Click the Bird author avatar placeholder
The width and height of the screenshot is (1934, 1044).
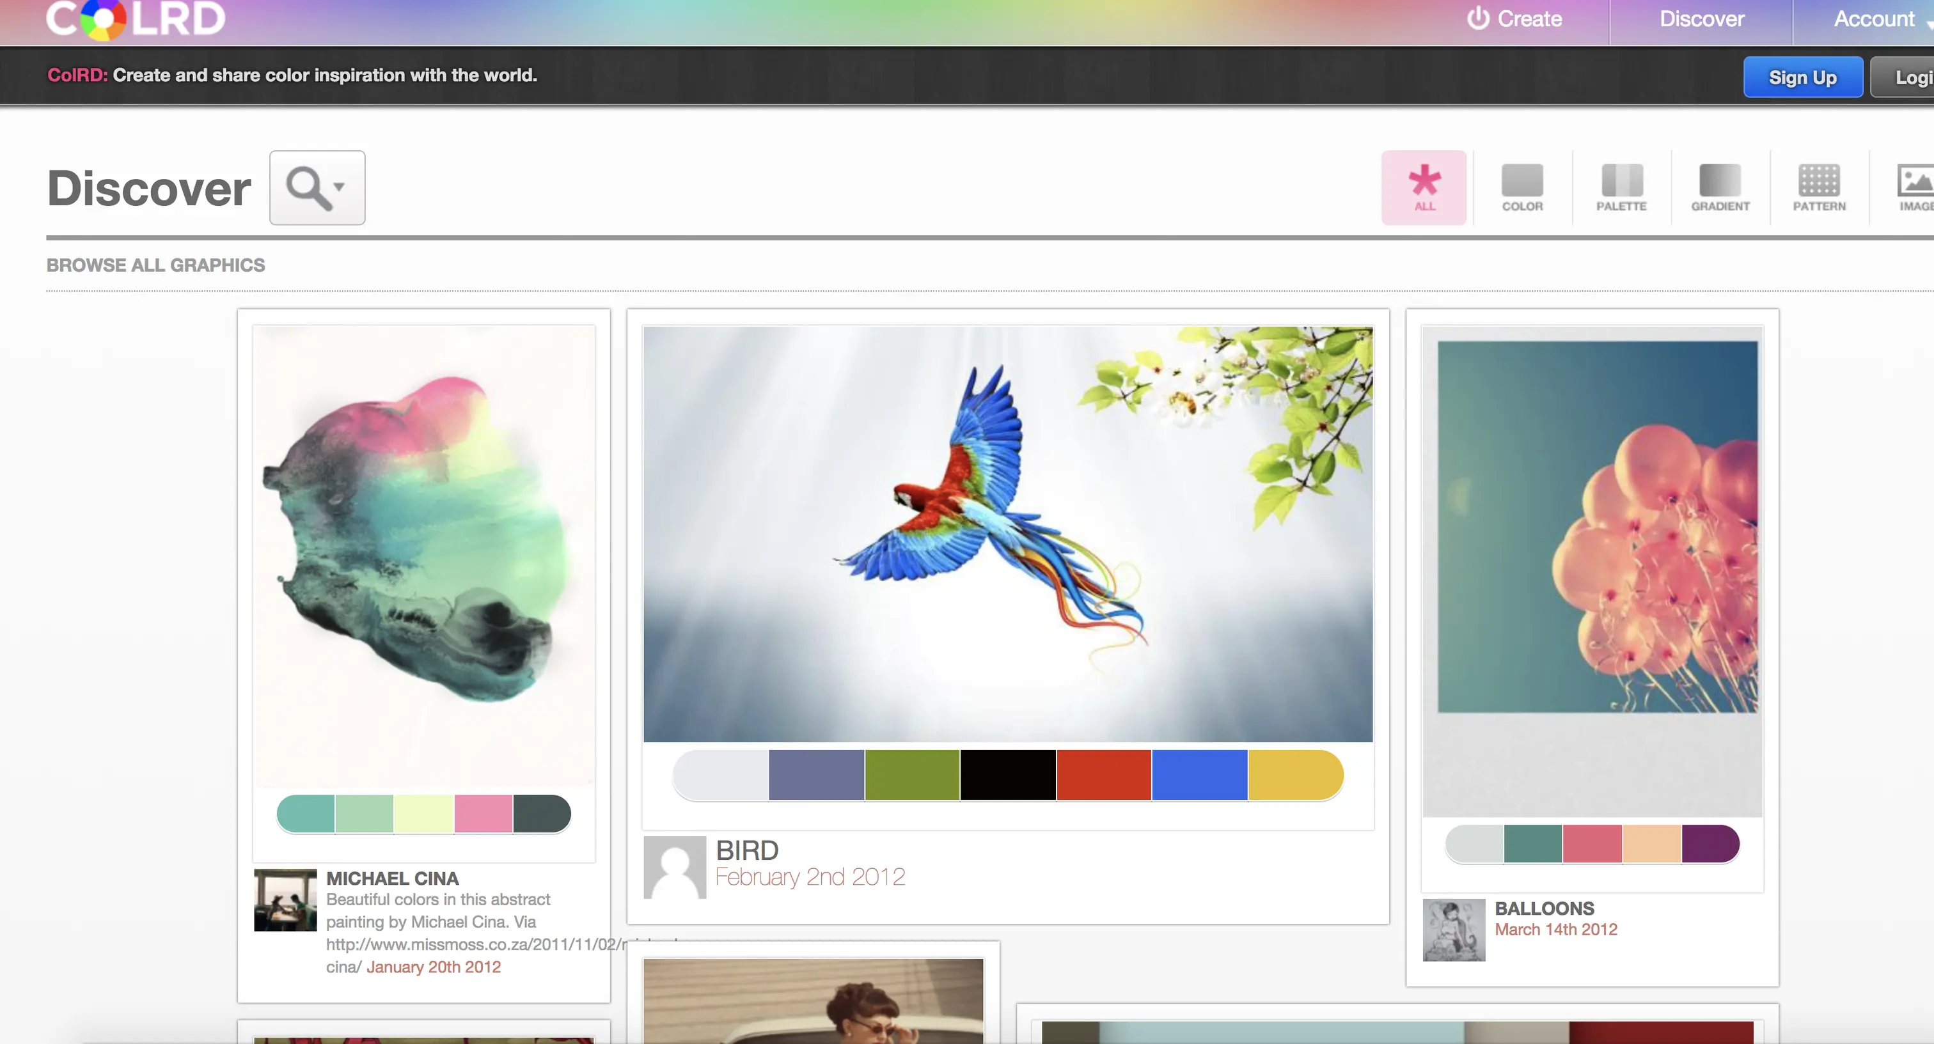coord(674,867)
